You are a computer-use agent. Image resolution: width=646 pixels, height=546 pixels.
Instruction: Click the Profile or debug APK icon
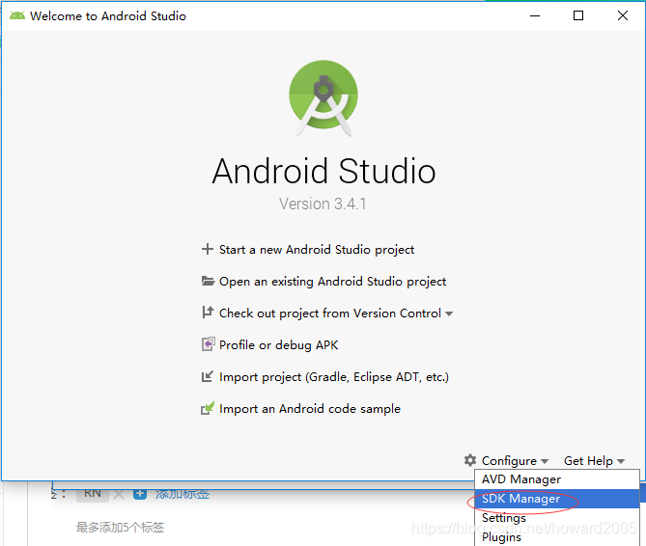208,344
